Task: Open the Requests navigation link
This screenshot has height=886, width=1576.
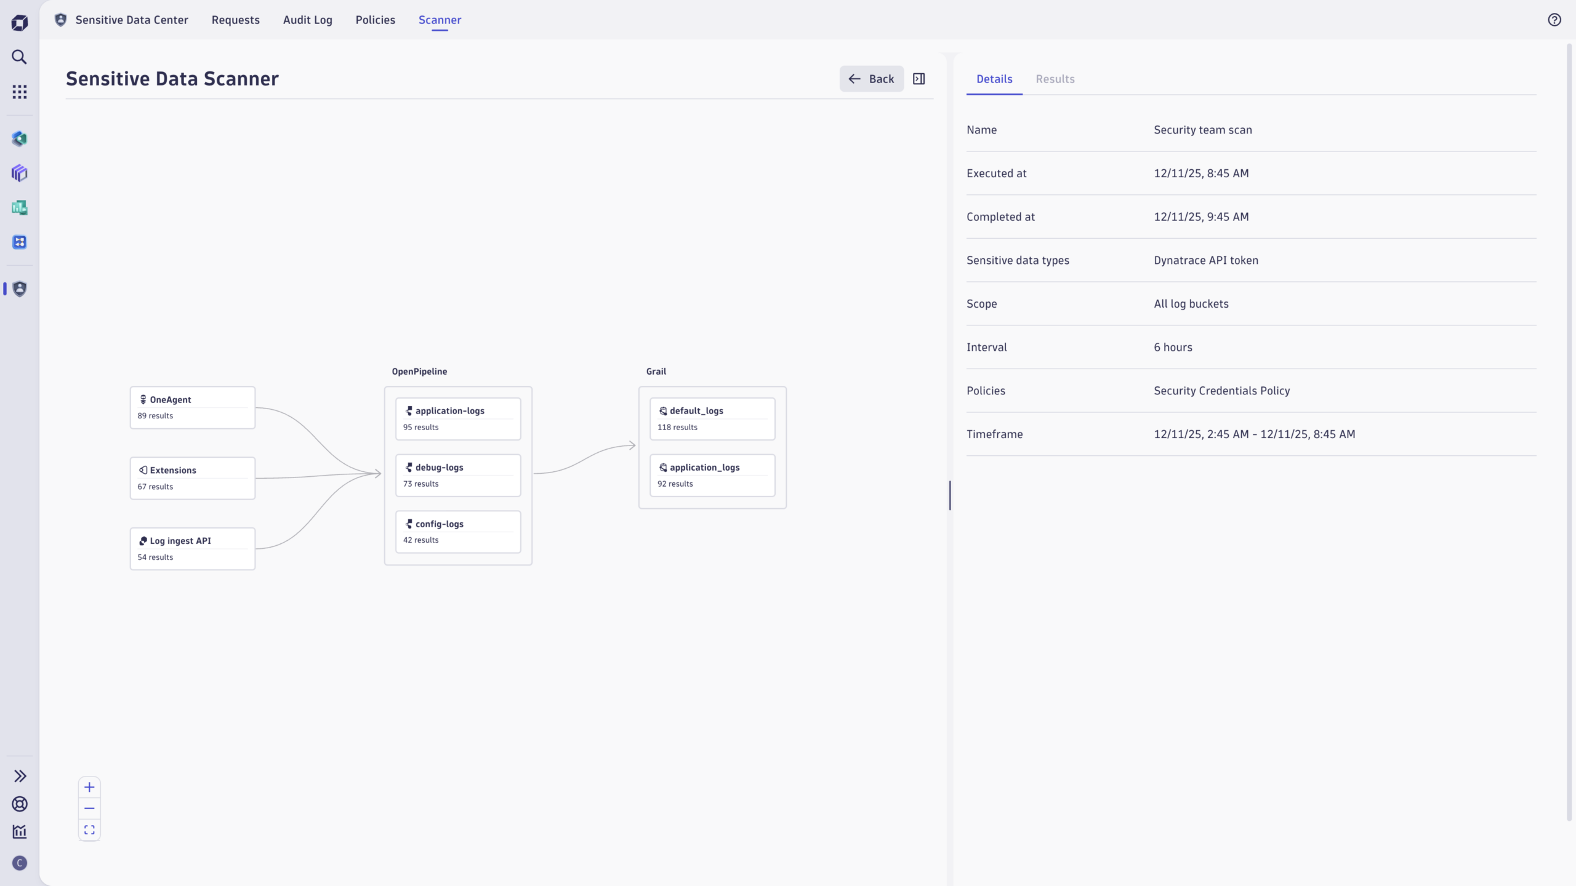Action: click(235, 20)
